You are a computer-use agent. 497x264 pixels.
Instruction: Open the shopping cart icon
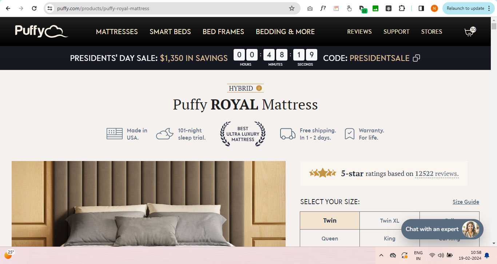pyautogui.click(x=470, y=32)
